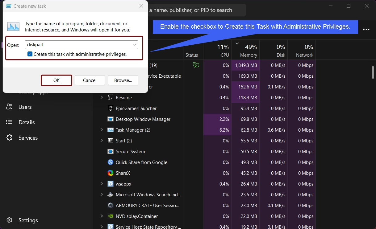The height and width of the screenshot is (229, 376).
Task: Open the Open field dropdown arrow
Action: pyautogui.click(x=135, y=45)
